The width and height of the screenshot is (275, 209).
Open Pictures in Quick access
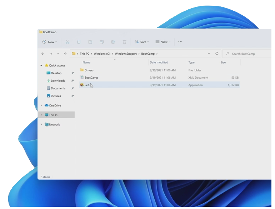56,96
